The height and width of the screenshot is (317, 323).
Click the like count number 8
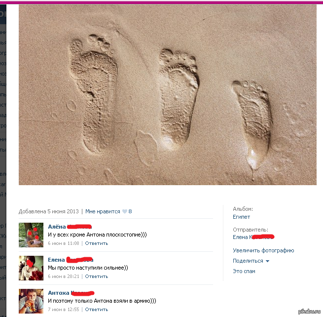click(x=130, y=211)
